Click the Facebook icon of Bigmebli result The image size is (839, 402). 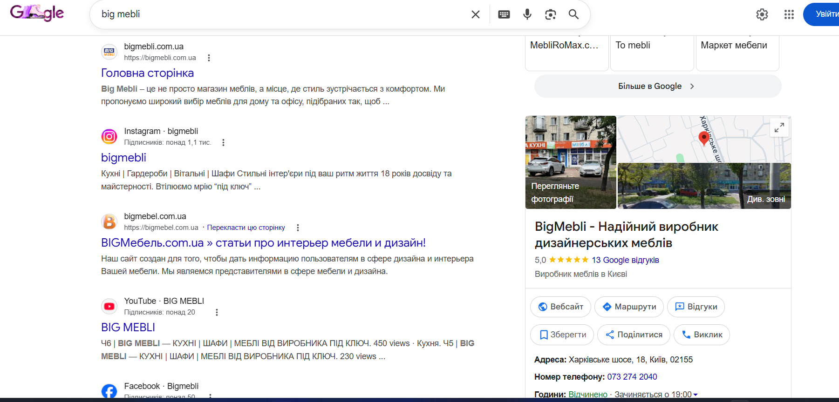[x=109, y=391]
